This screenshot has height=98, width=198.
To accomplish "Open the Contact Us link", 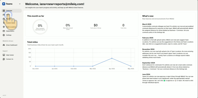I will pyautogui.click(x=11, y=59).
